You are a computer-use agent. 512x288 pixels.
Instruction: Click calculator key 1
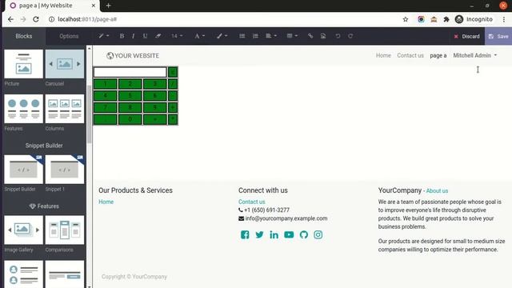tap(105, 84)
